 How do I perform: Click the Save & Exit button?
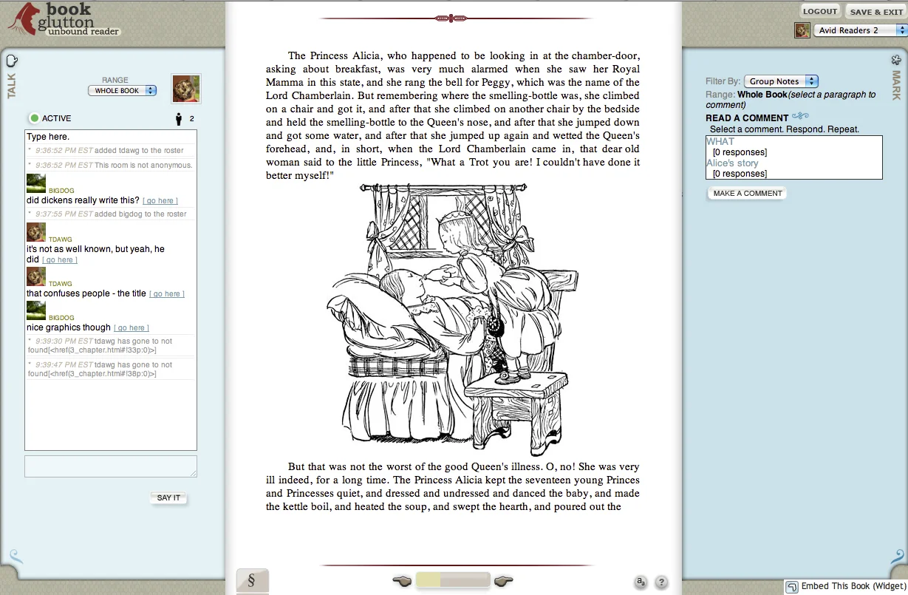pyautogui.click(x=876, y=12)
